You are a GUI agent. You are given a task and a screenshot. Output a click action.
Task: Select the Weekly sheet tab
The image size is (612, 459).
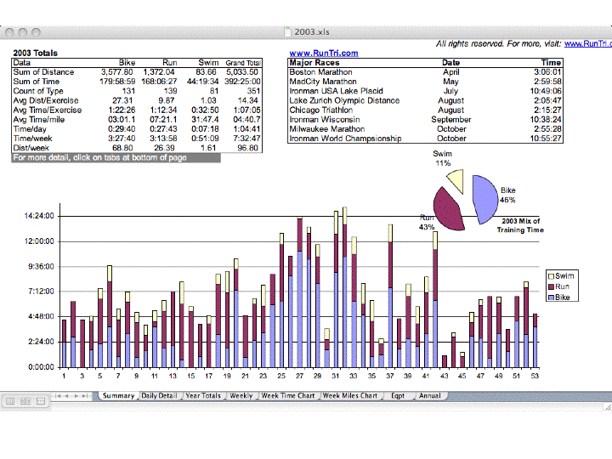pos(241,396)
